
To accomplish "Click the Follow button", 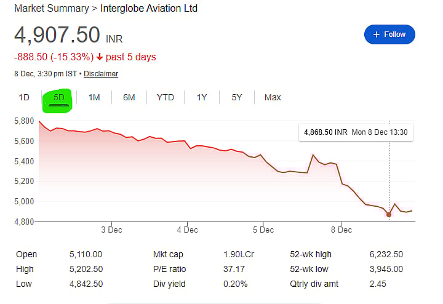I will coord(389,34).
